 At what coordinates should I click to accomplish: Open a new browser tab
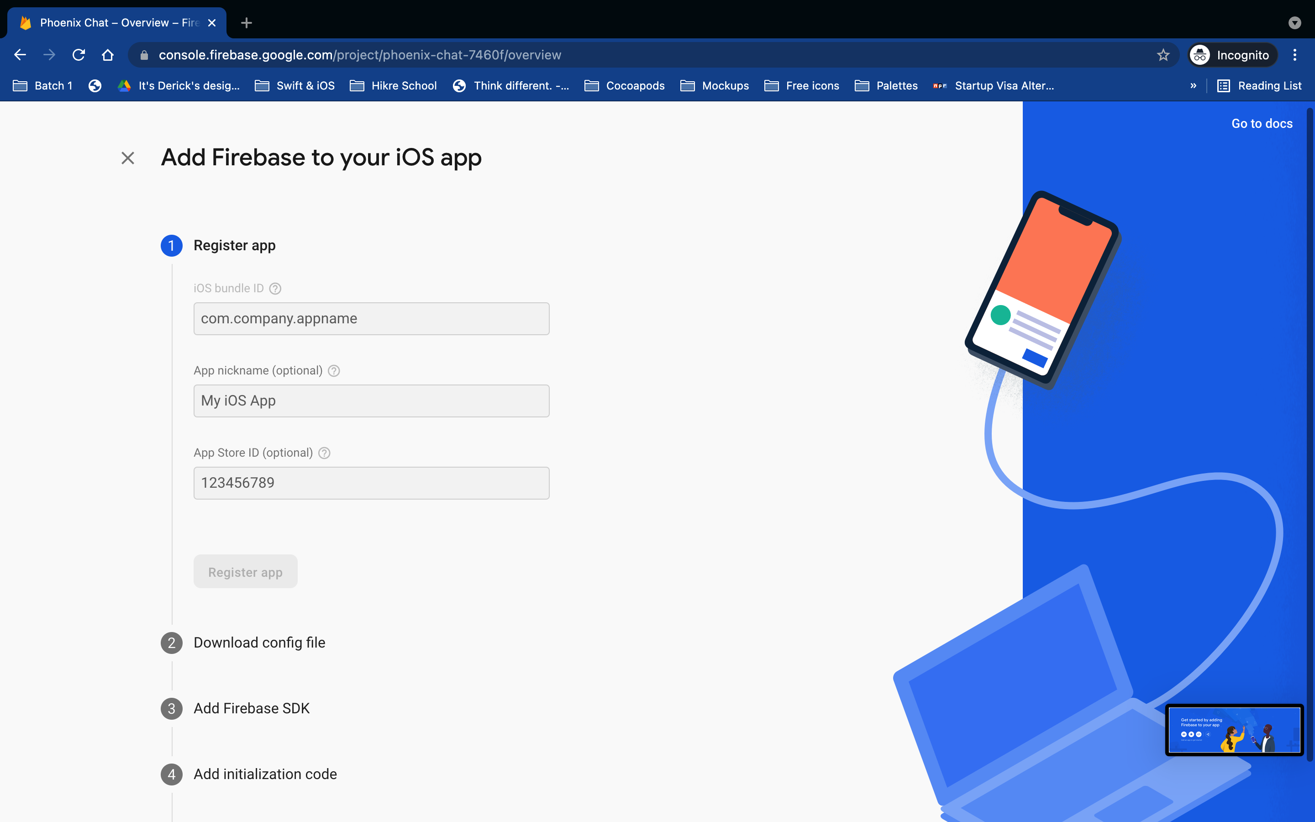[x=246, y=23]
